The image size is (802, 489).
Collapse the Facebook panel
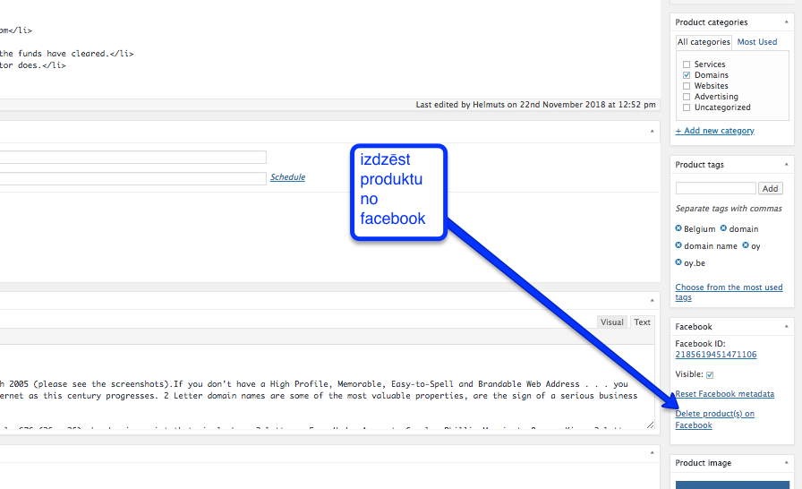(x=786, y=326)
